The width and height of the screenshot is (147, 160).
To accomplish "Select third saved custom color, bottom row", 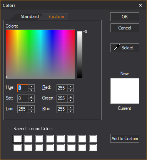I will pos(39,147).
